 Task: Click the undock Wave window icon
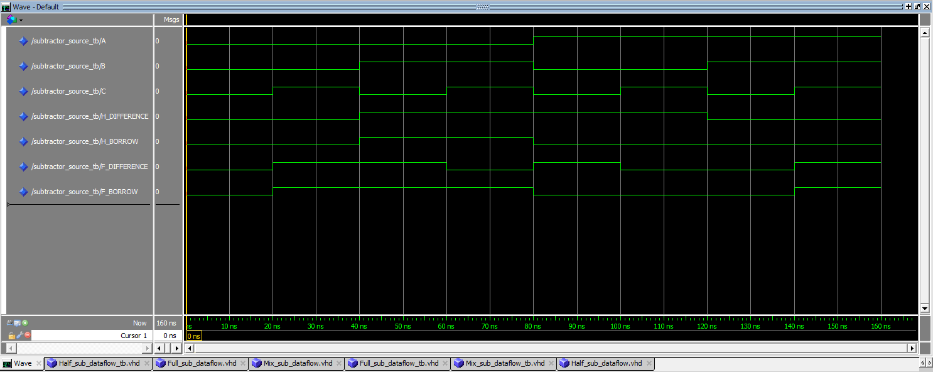(917, 6)
